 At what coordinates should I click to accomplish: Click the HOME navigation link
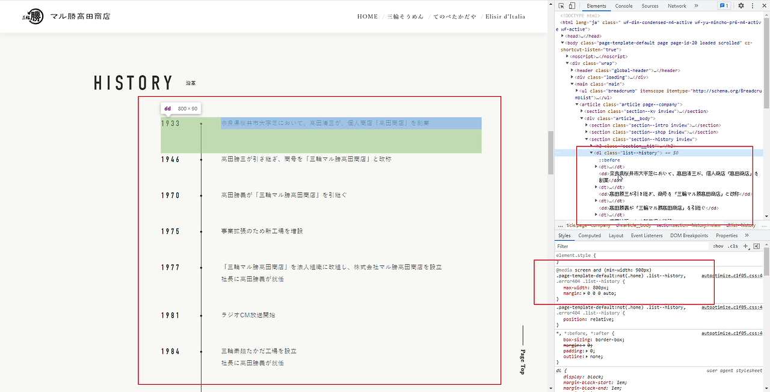pyautogui.click(x=368, y=17)
